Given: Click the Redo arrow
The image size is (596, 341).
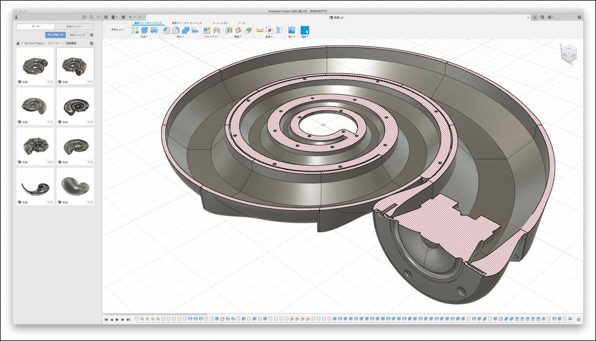Looking at the screenshot, I should (x=140, y=17).
